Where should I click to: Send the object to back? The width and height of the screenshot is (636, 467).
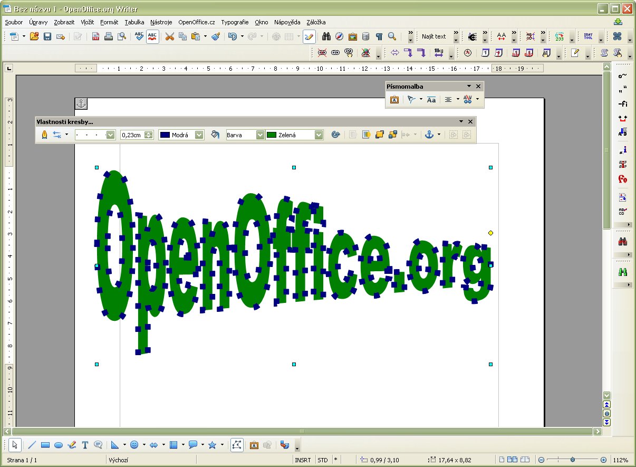coord(393,135)
